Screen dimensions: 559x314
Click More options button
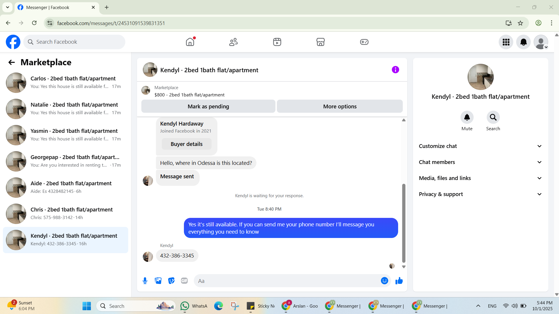click(340, 106)
